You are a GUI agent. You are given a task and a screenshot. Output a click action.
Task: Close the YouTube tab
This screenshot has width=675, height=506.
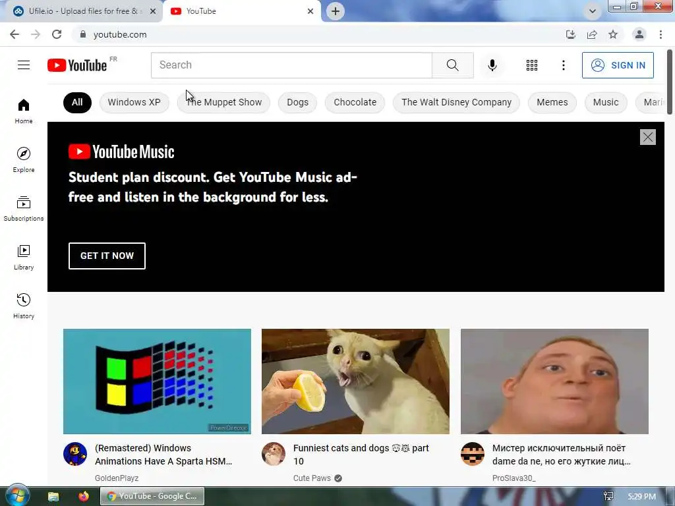[x=310, y=11]
